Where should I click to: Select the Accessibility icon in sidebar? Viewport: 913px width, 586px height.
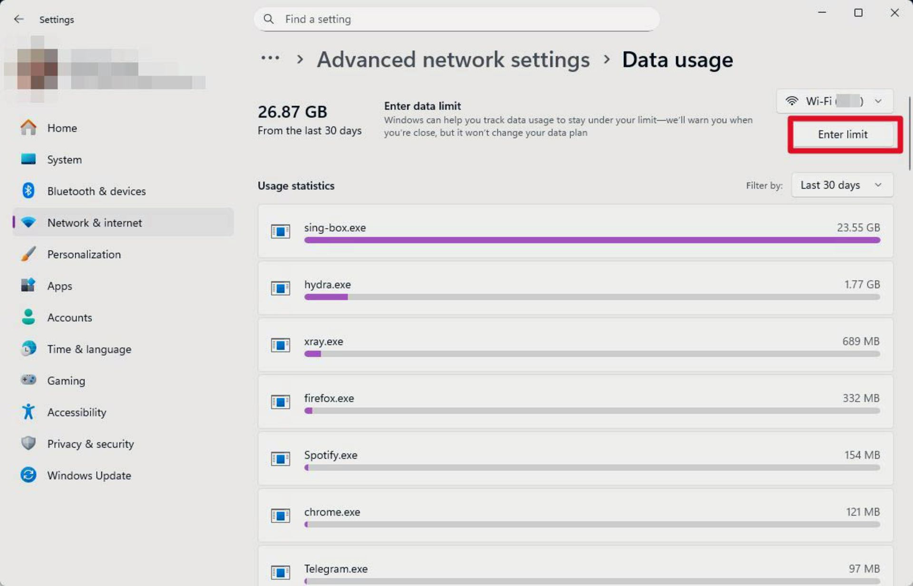point(28,412)
